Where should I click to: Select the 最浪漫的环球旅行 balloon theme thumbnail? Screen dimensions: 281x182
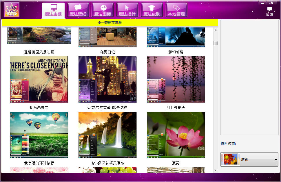[39, 135]
